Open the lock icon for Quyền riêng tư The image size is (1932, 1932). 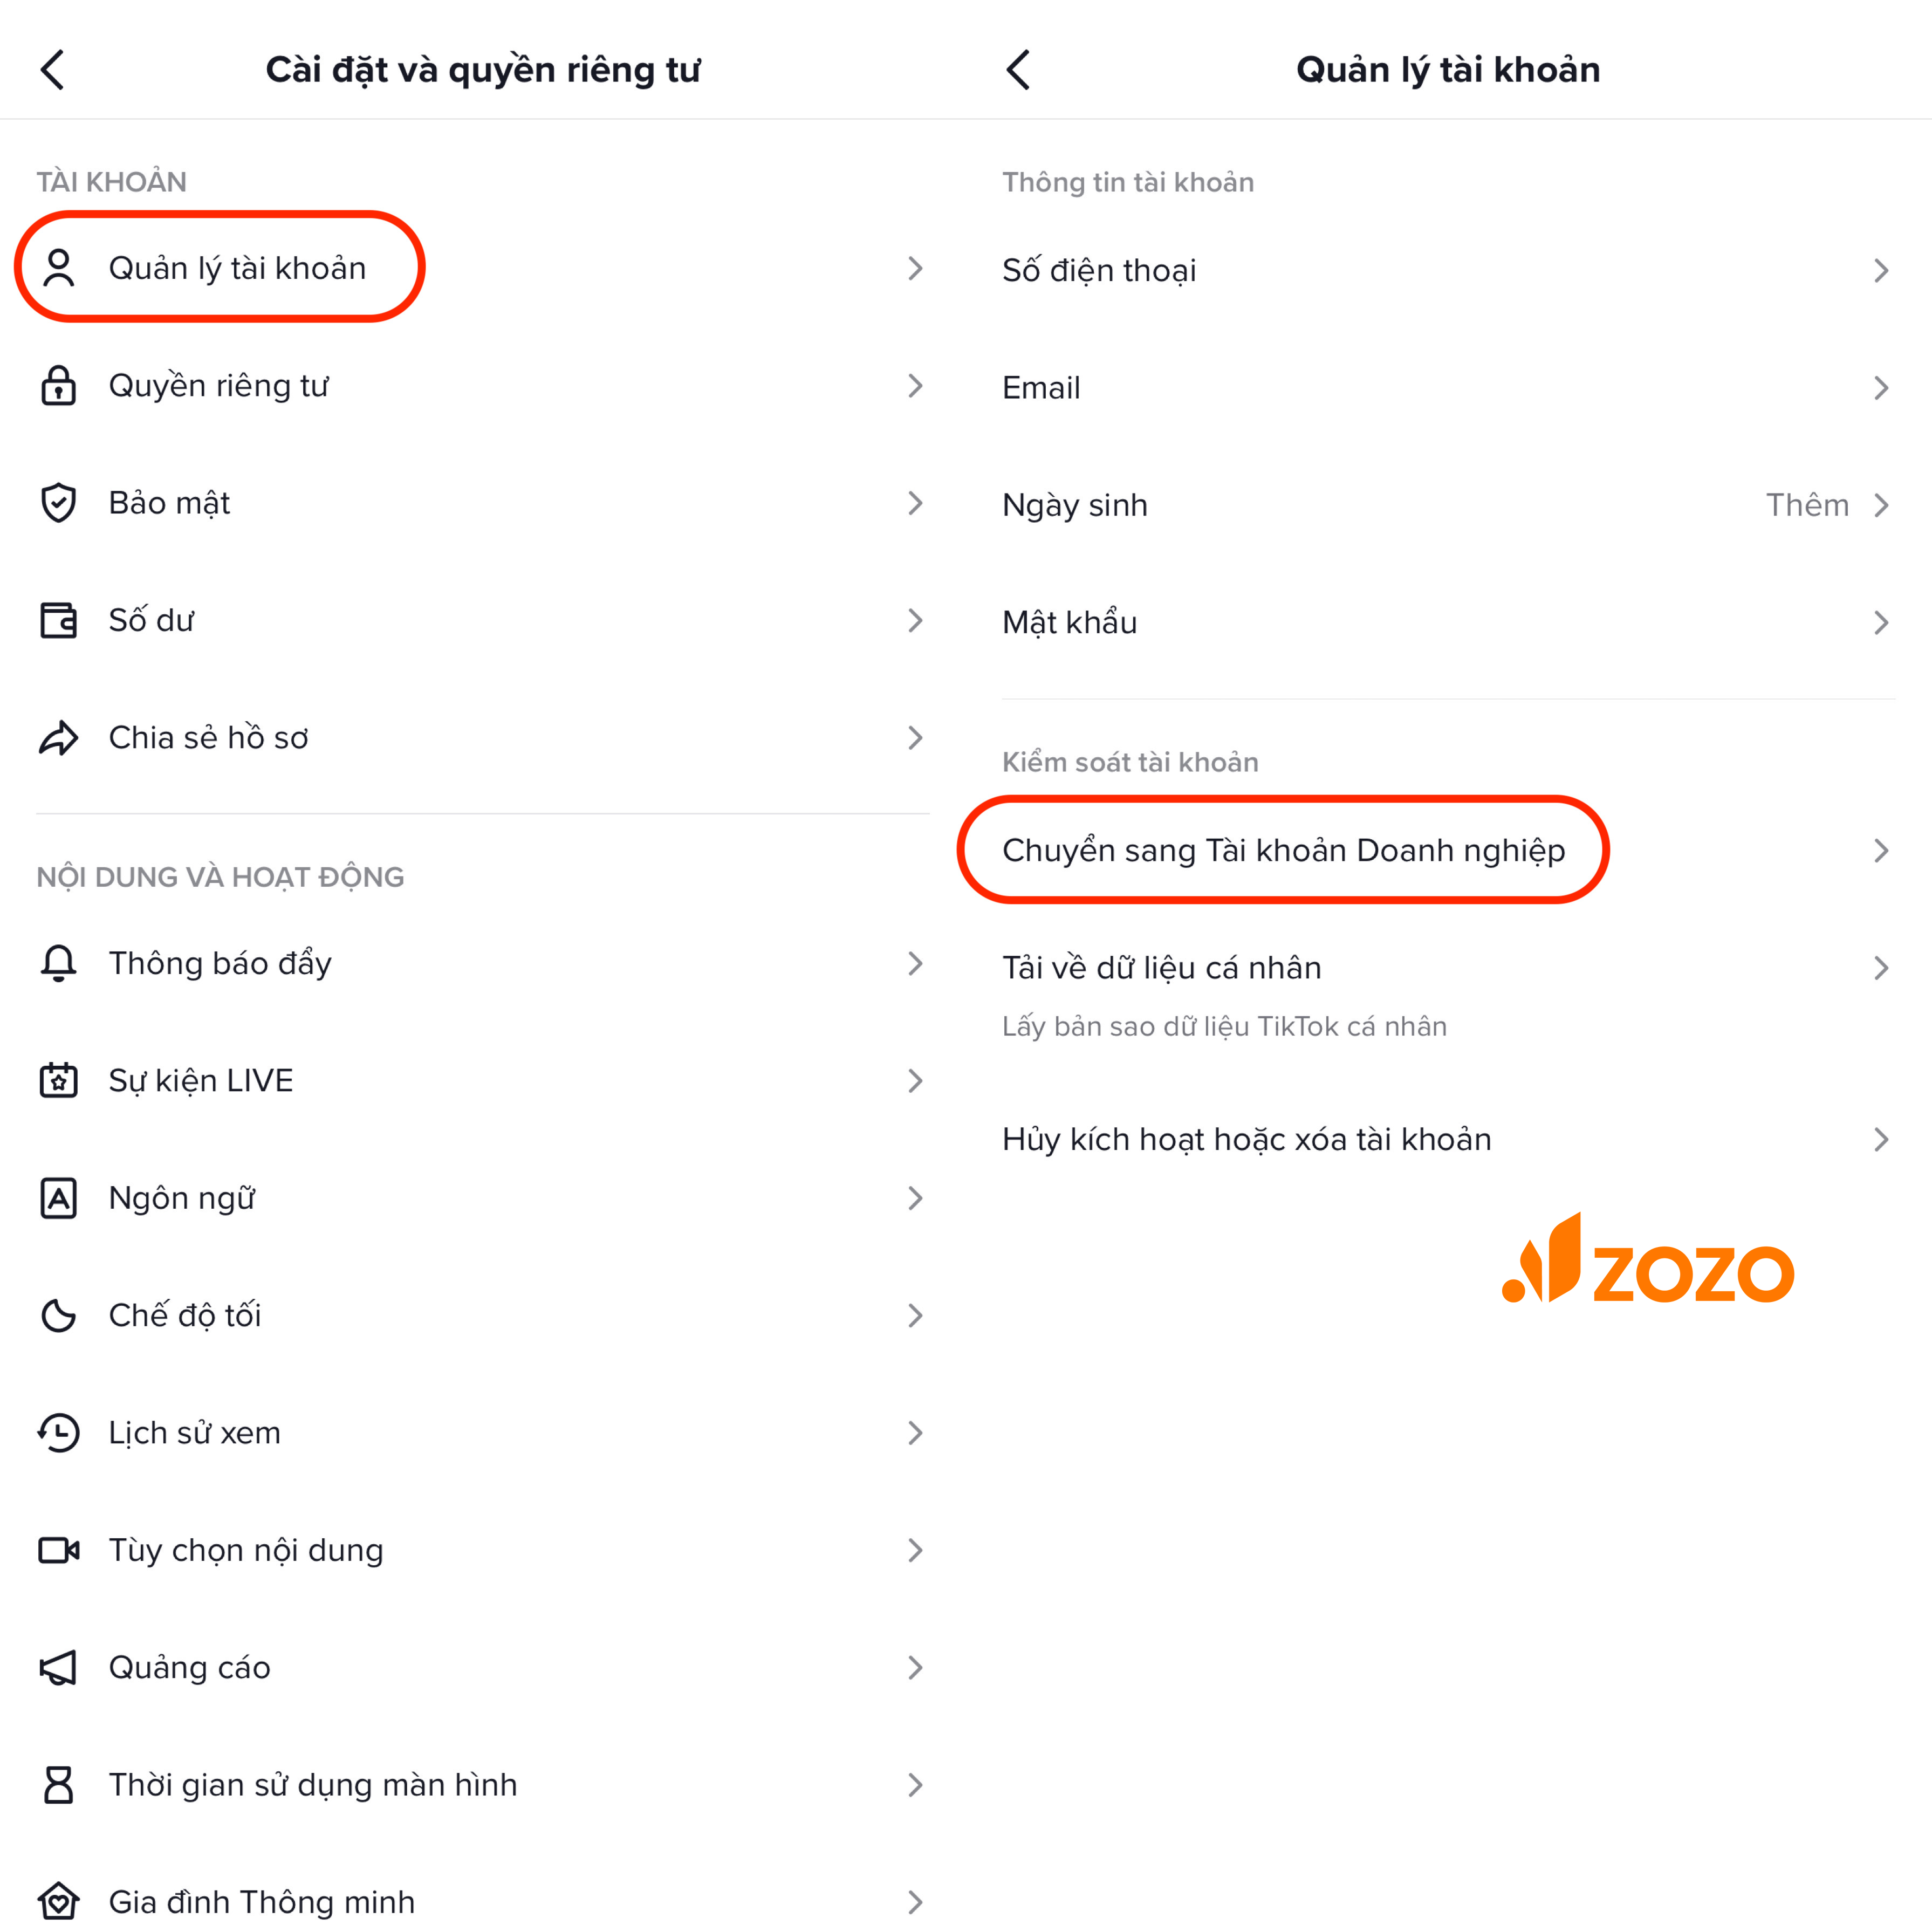tap(59, 386)
